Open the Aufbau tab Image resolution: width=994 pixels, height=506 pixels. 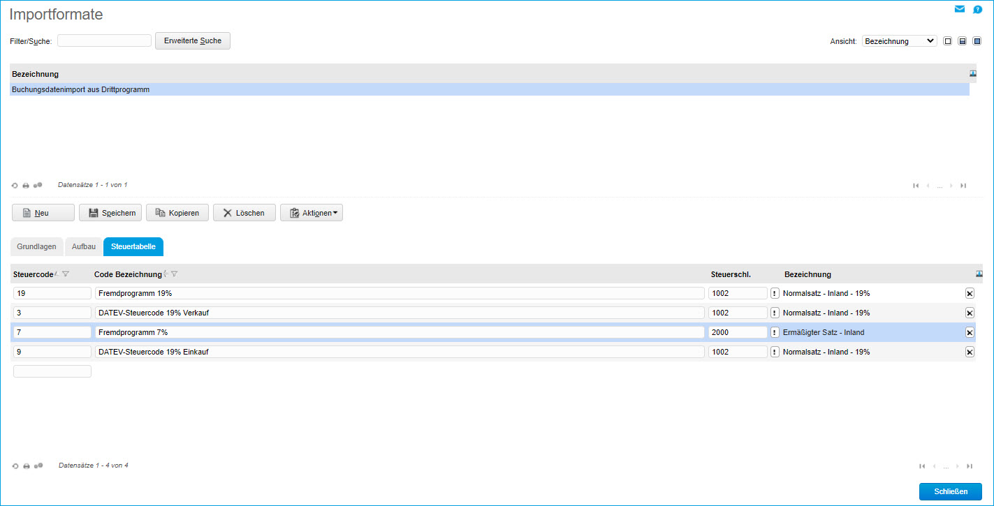click(x=83, y=246)
